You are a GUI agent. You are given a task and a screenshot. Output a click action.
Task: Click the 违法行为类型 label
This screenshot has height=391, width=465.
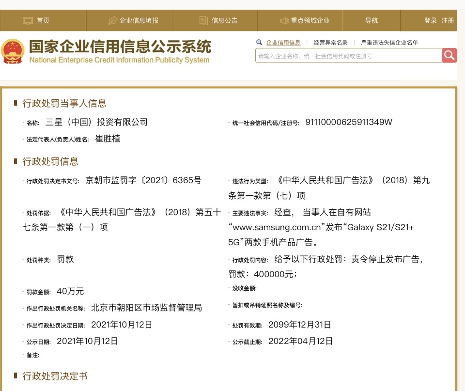(250, 181)
